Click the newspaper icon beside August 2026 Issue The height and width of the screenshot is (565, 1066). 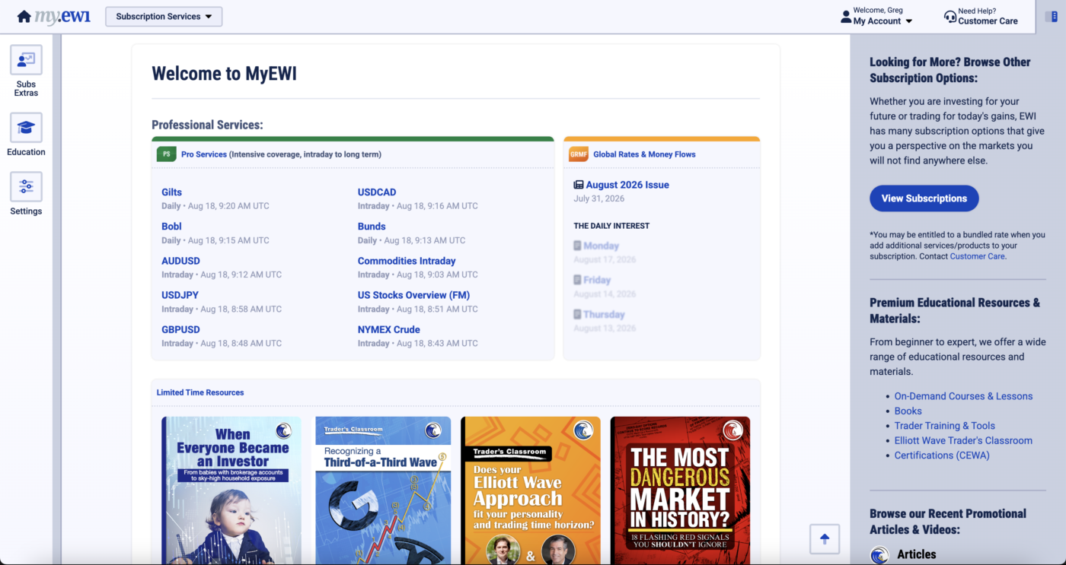pyautogui.click(x=579, y=185)
